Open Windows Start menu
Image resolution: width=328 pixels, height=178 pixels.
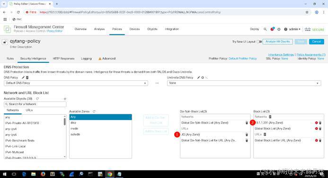pos(4,174)
